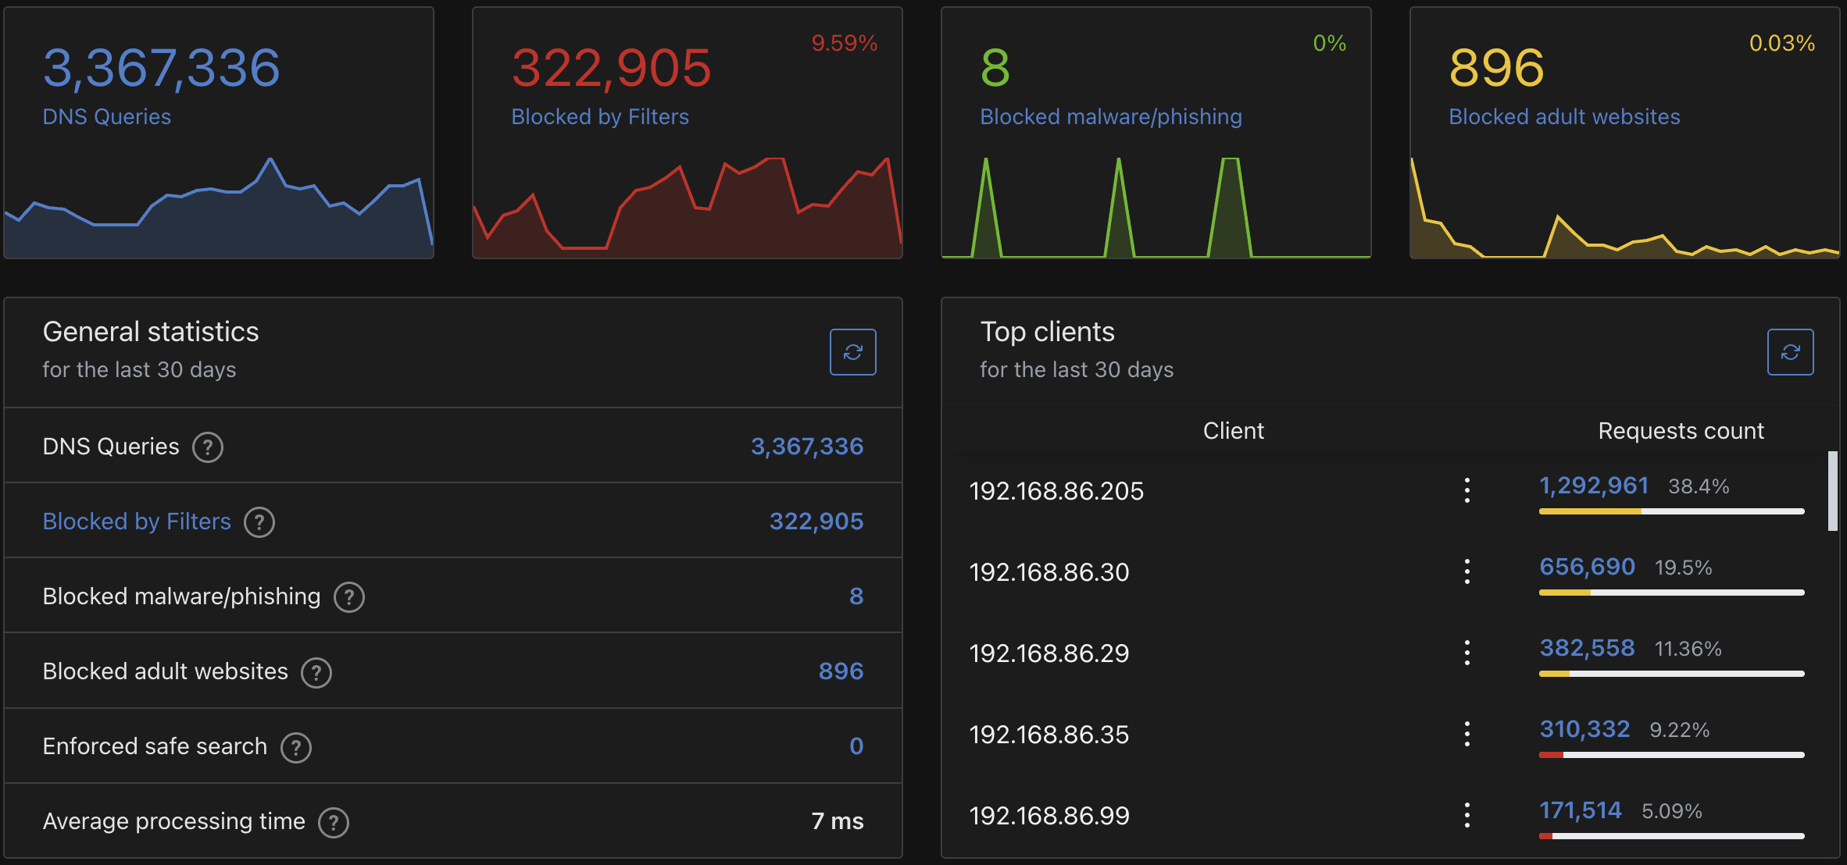Open options menu for client 192.168.86.30
The width and height of the screenshot is (1847, 865).
[1467, 572]
